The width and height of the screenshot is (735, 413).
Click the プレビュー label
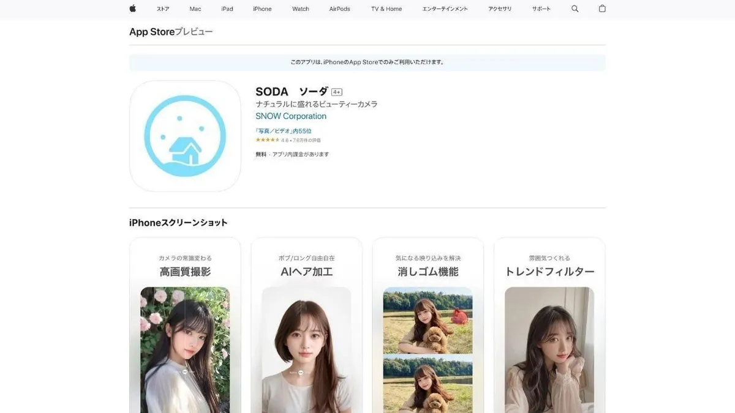click(194, 32)
